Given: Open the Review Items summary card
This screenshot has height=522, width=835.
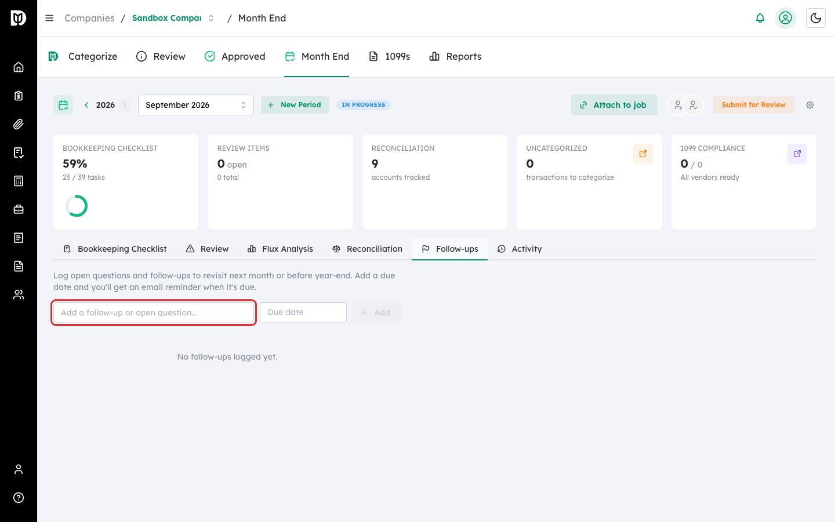Looking at the screenshot, I should 280,182.
